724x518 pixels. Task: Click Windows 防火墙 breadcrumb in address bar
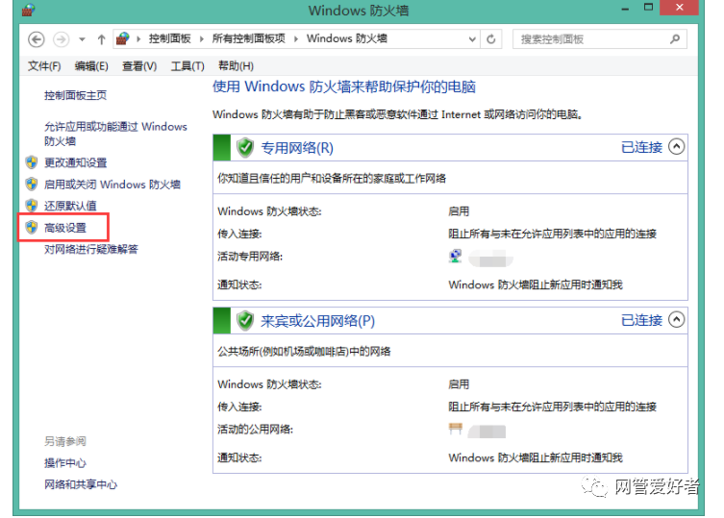coord(347,38)
